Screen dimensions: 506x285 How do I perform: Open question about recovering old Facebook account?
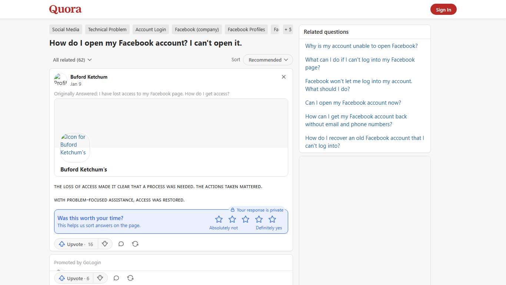click(x=364, y=142)
